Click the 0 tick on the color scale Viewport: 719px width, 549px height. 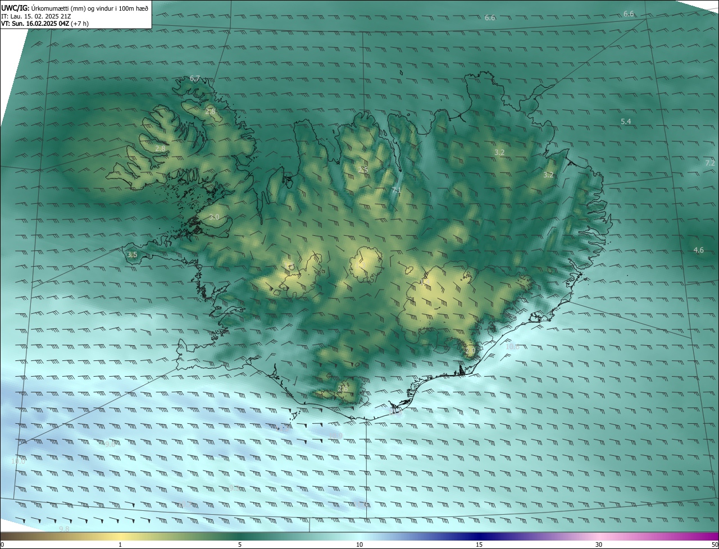(x=2, y=545)
